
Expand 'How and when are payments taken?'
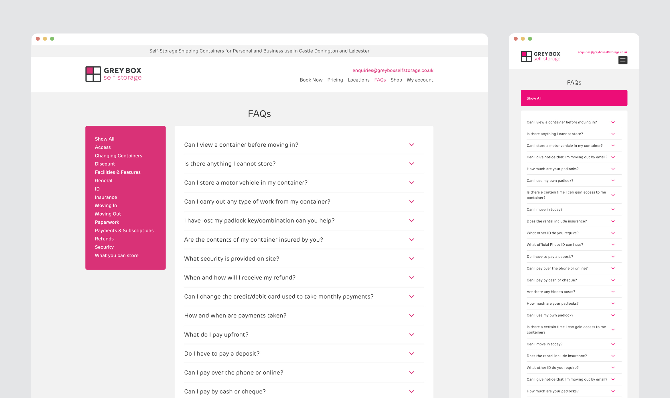(304, 316)
